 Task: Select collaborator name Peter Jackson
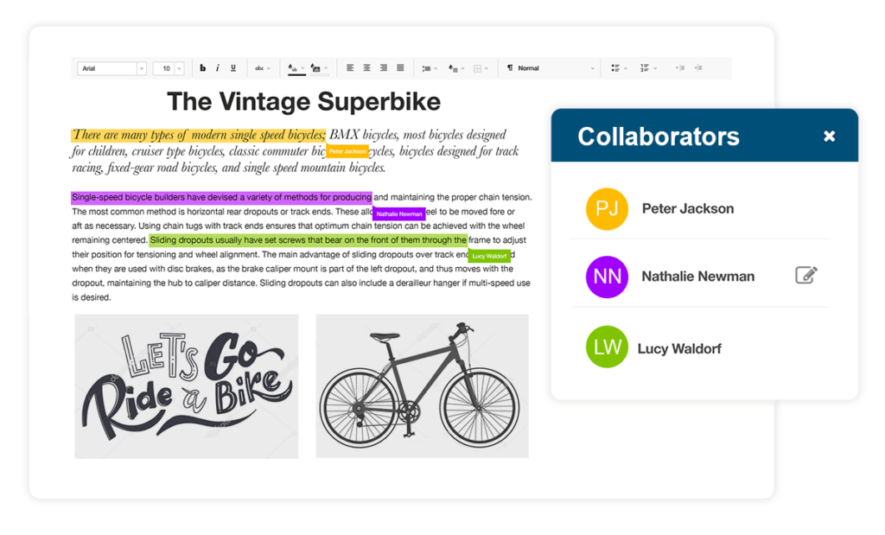(x=687, y=209)
